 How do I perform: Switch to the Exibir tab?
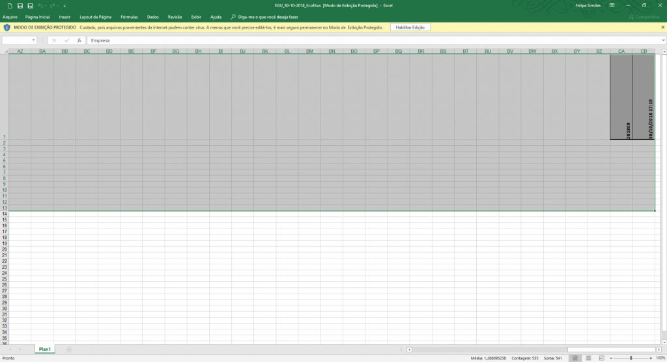[196, 17]
